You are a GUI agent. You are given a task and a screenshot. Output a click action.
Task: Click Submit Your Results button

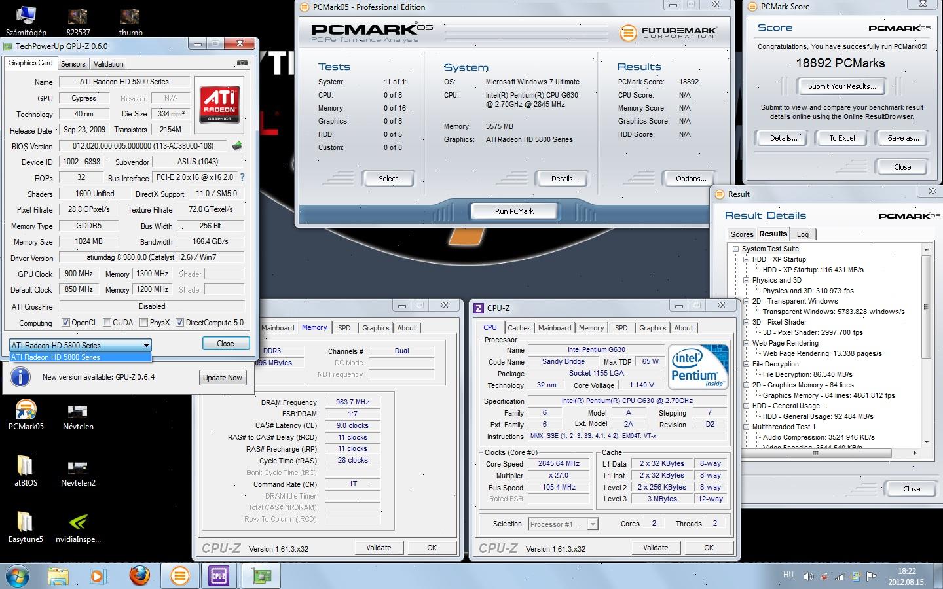pos(841,86)
